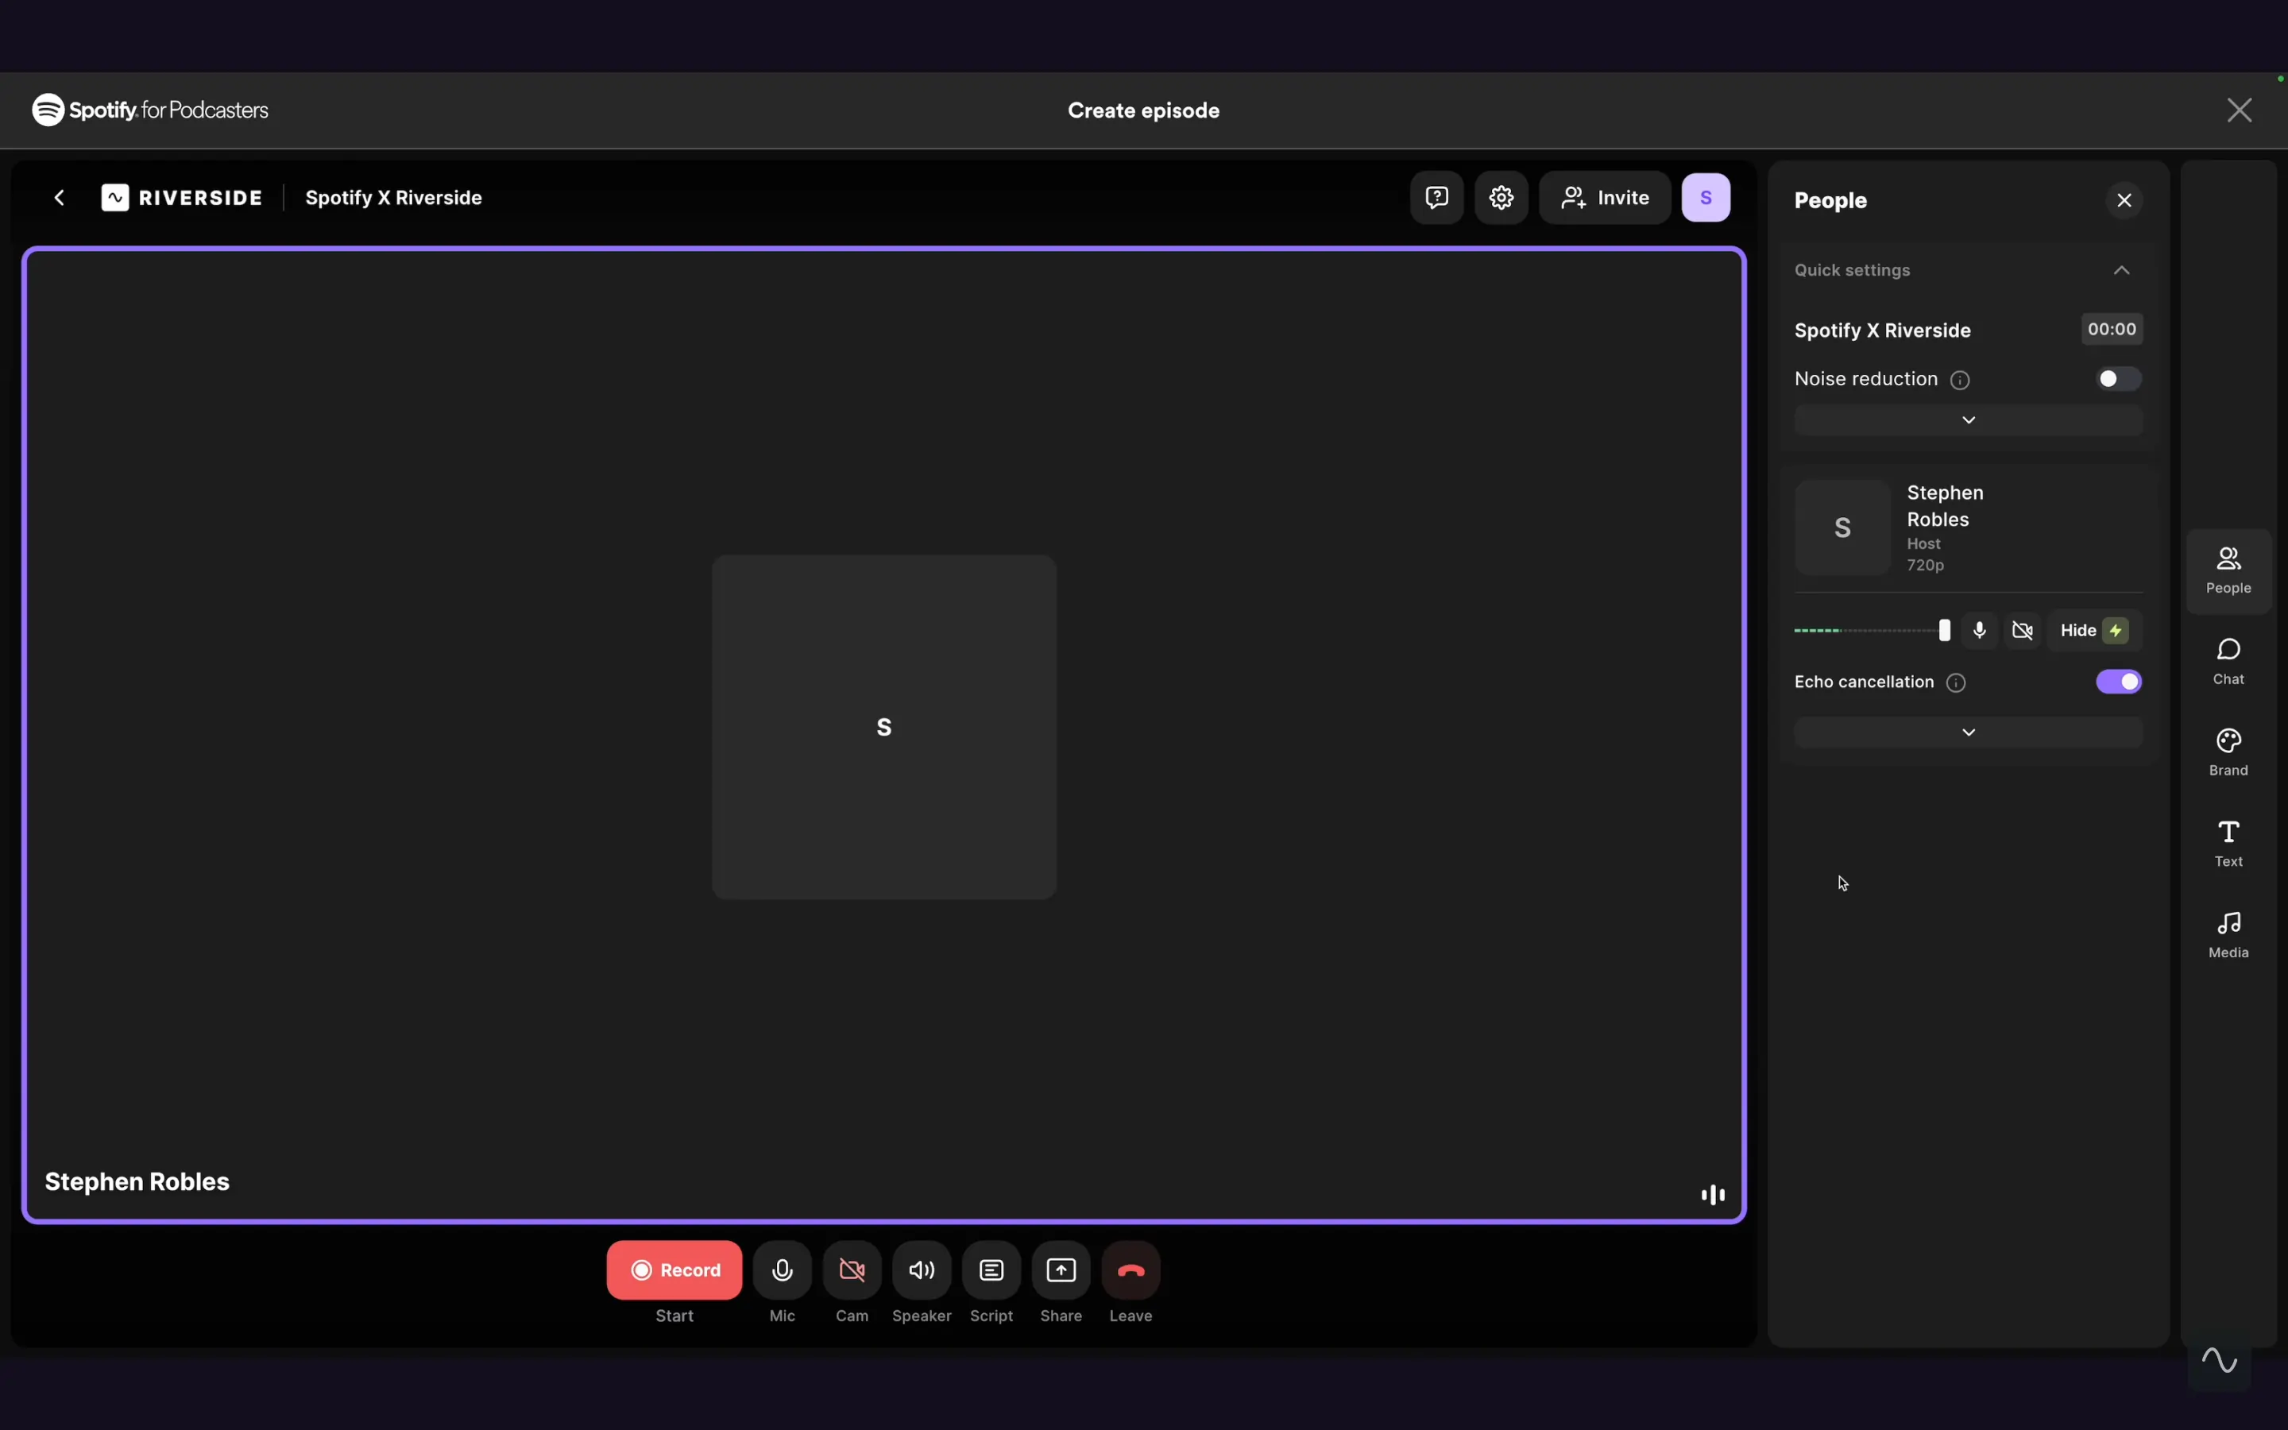This screenshot has width=2288, height=1430.
Task: Open the People tab in sidebar
Action: pos(2228,570)
